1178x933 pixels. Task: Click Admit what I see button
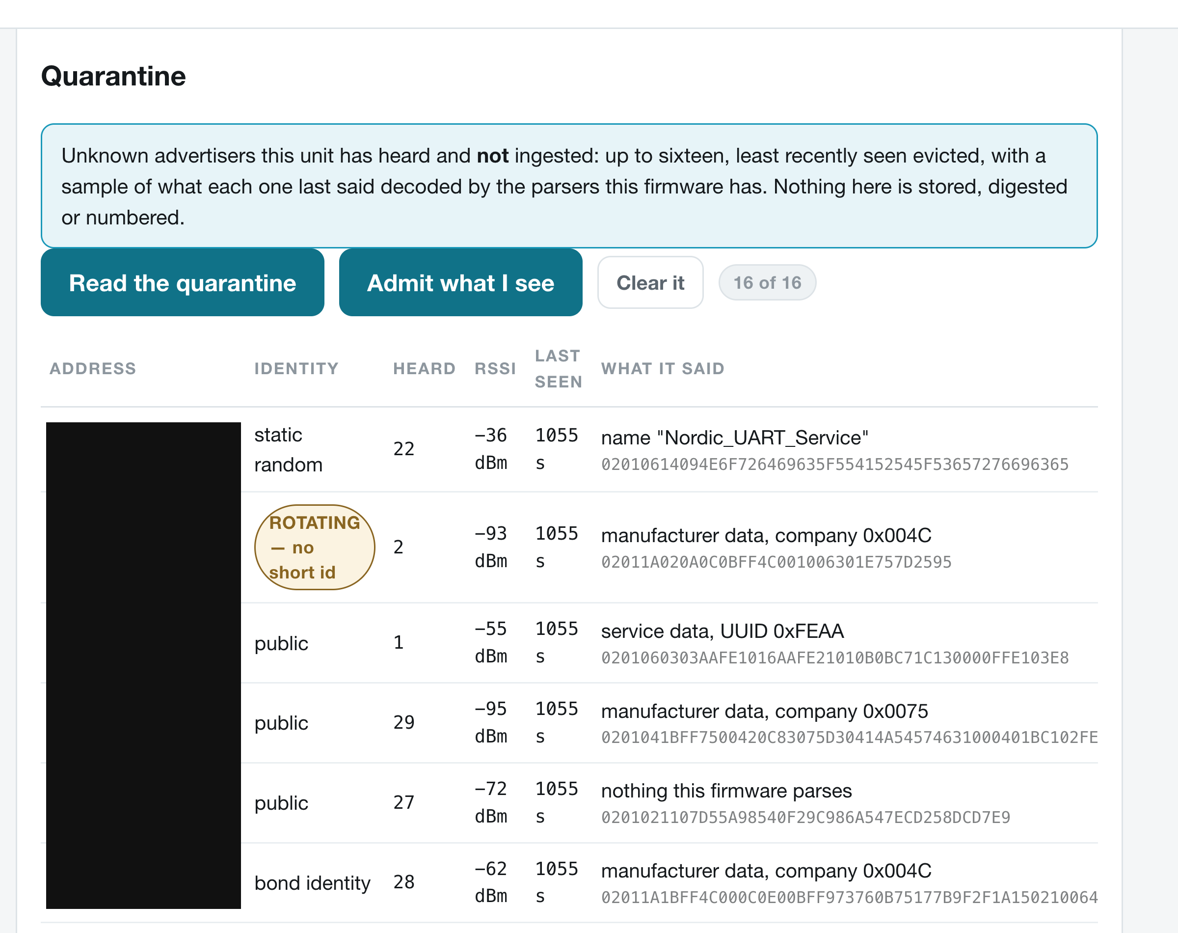pos(460,282)
